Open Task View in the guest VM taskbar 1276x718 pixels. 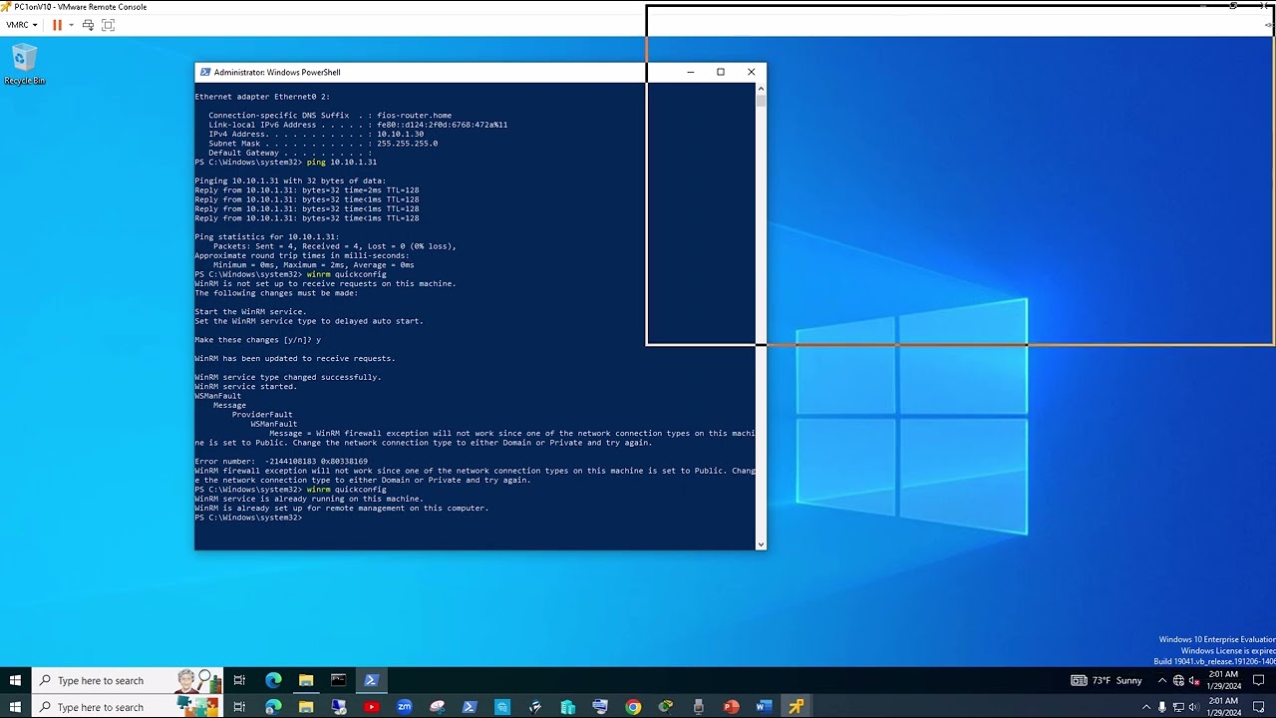pyautogui.click(x=239, y=680)
